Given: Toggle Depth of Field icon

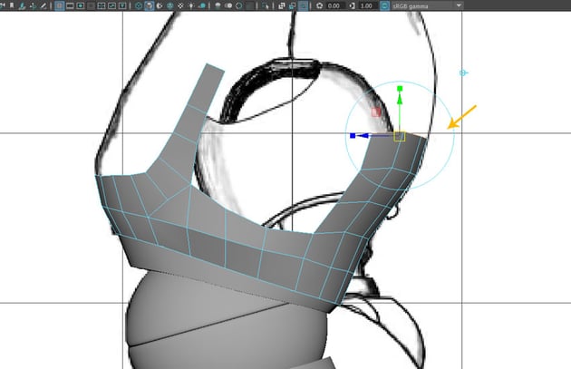Looking at the screenshot, I should coord(250,5).
